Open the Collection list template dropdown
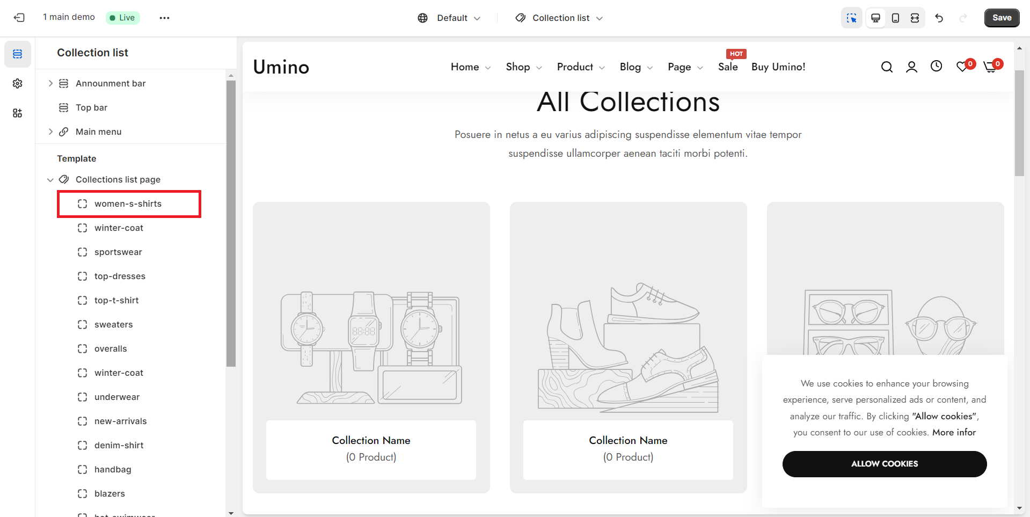This screenshot has width=1030, height=517. 559,18
